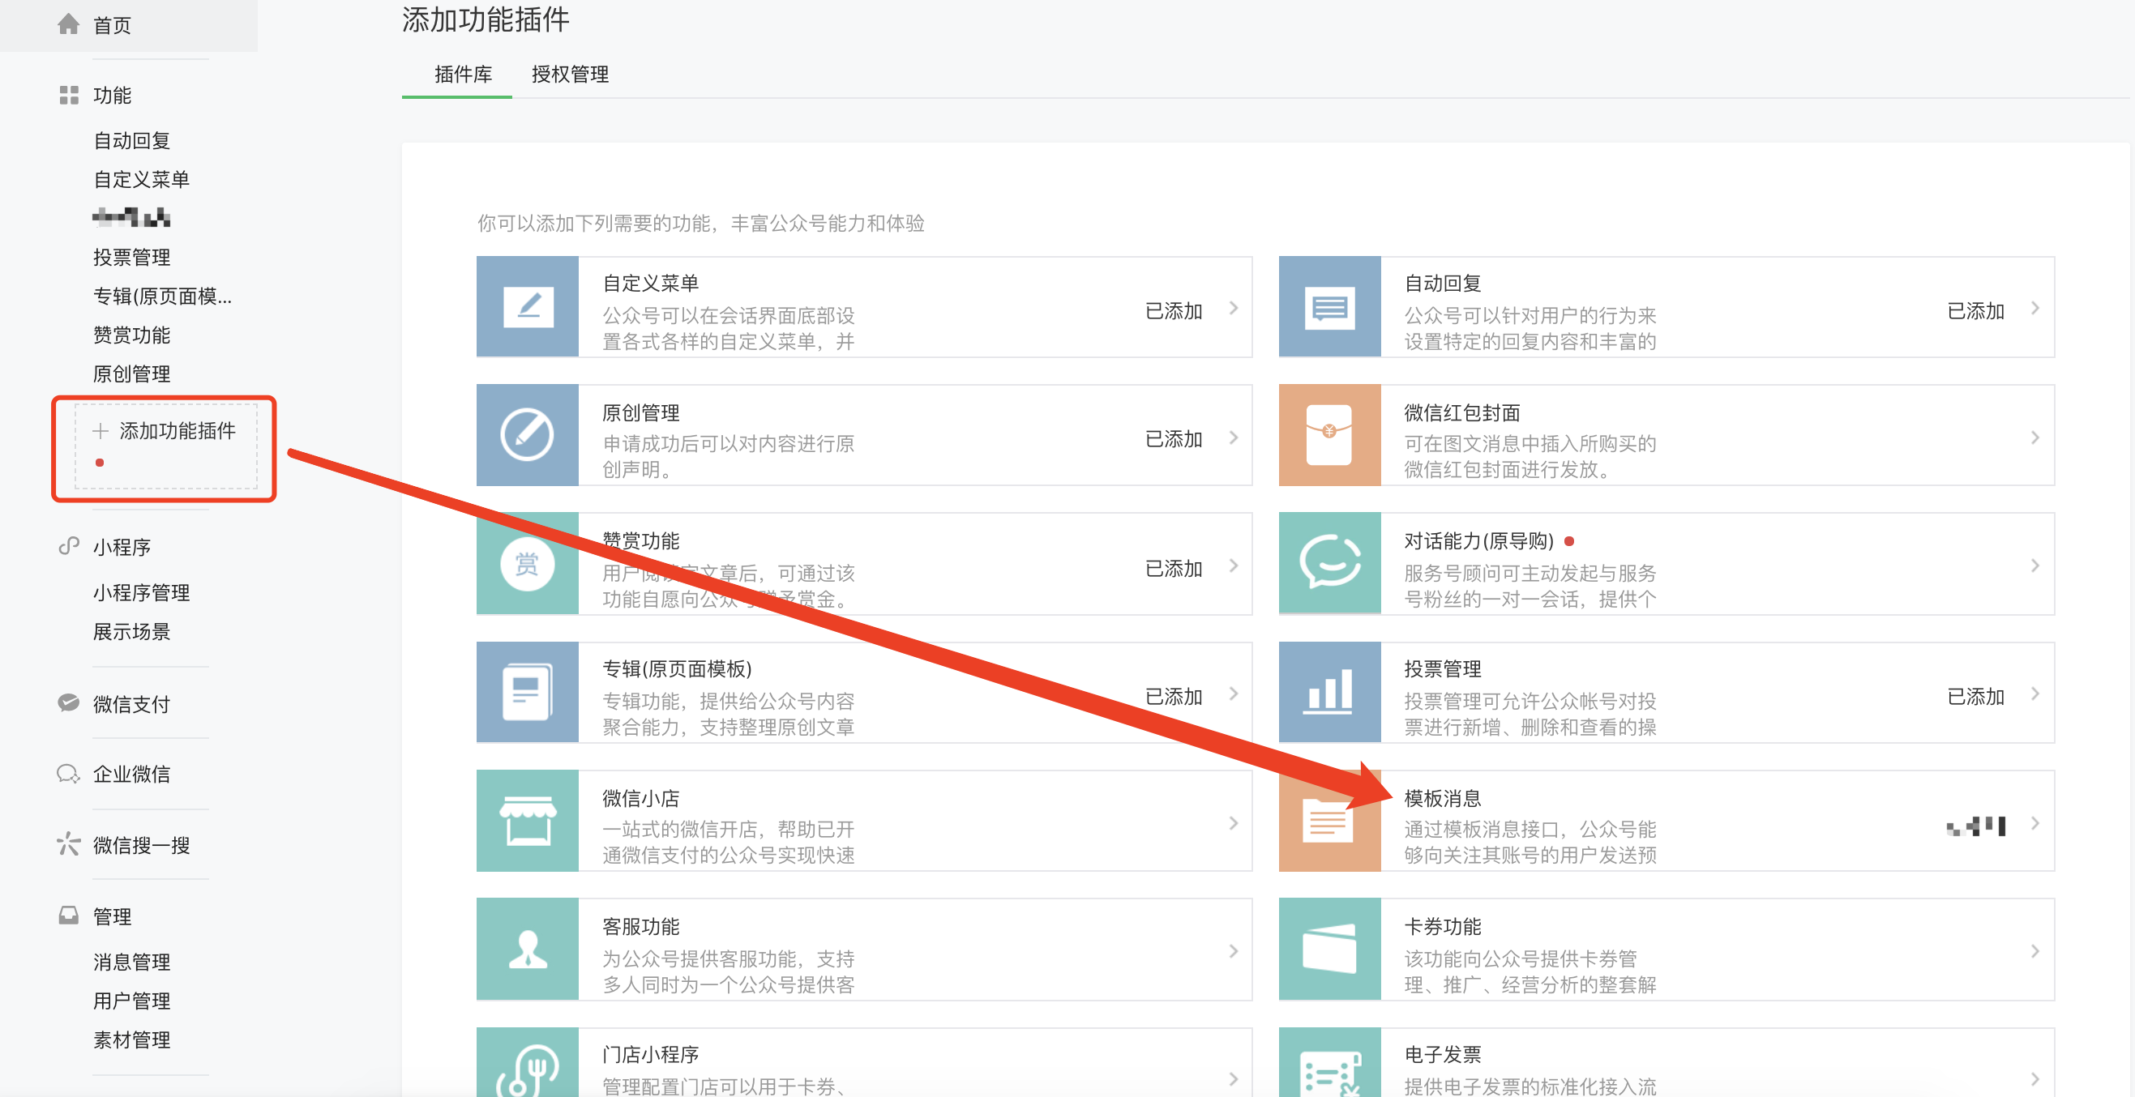Screen dimensions: 2135x1097
Task: Click the 微信小店 storefront icon
Action: click(528, 821)
